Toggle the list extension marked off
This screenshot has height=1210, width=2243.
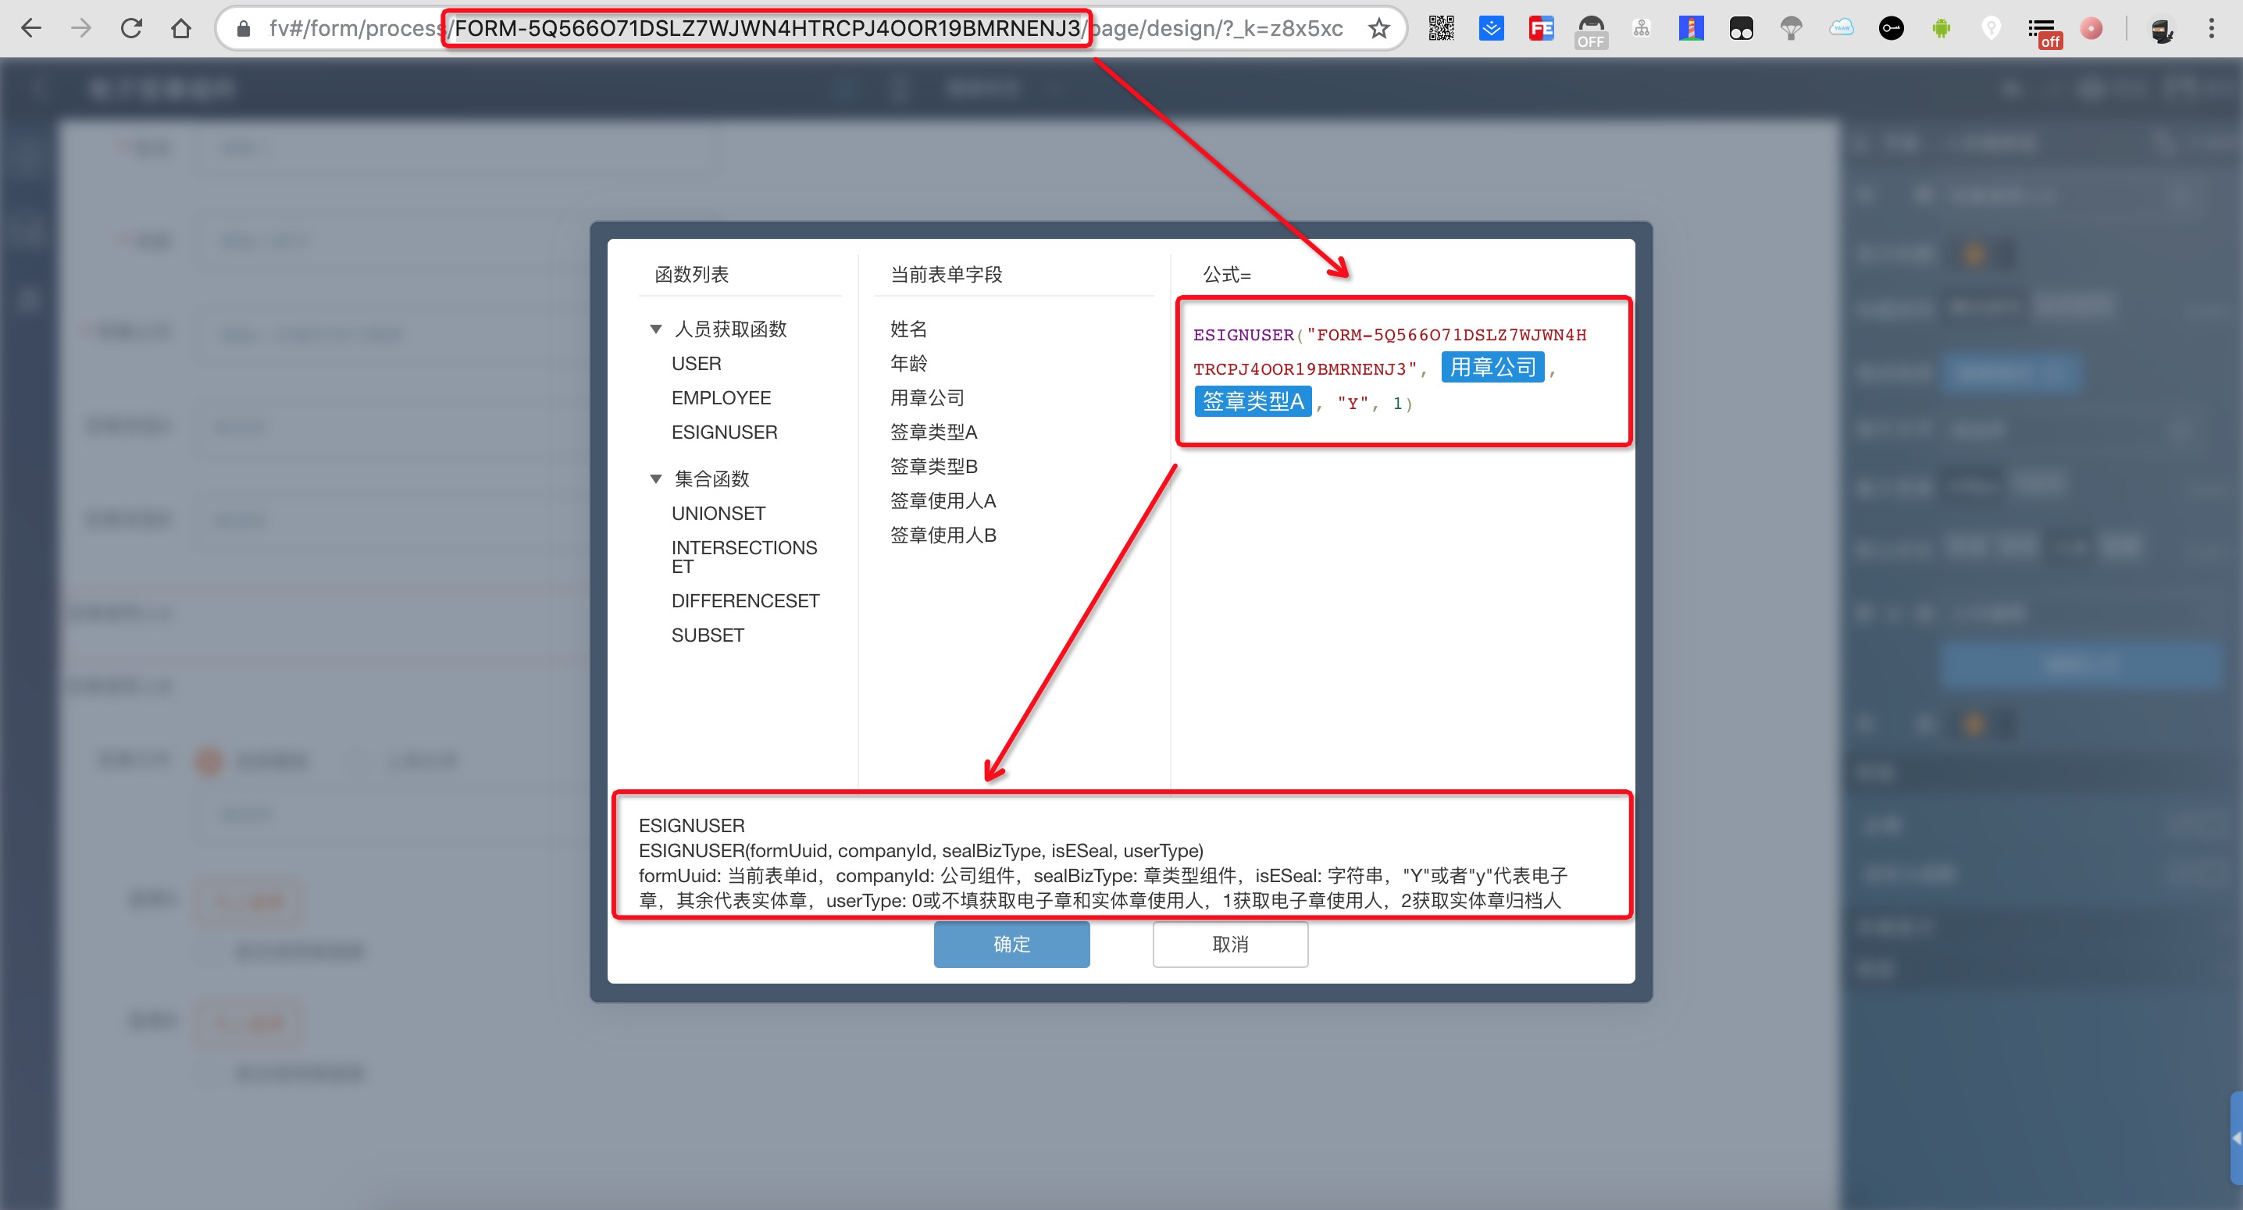(2043, 30)
